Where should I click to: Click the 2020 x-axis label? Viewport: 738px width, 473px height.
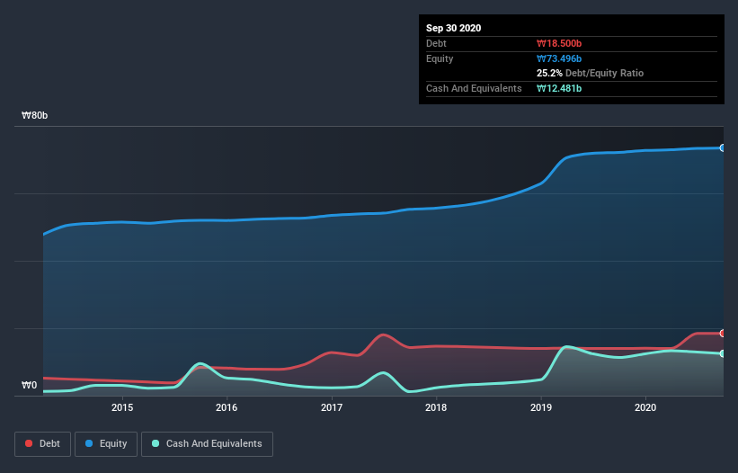point(645,407)
